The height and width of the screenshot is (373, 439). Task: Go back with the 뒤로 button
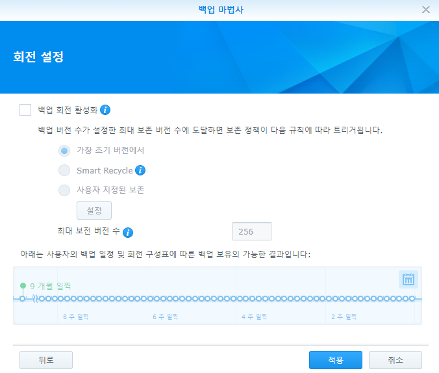pyautogui.click(x=46, y=360)
